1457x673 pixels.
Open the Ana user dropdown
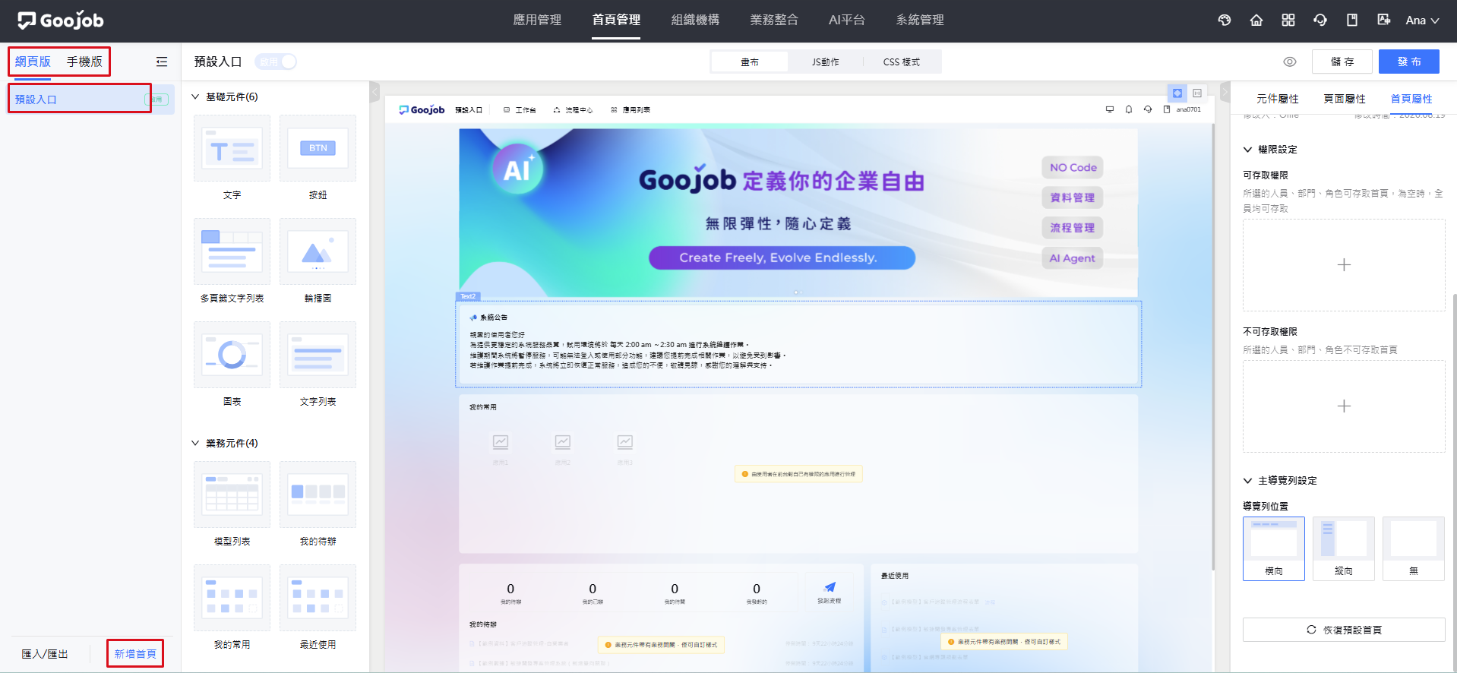click(x=1422, y=21)
